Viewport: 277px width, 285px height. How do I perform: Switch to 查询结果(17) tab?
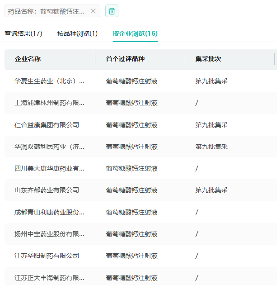[23, 33]
